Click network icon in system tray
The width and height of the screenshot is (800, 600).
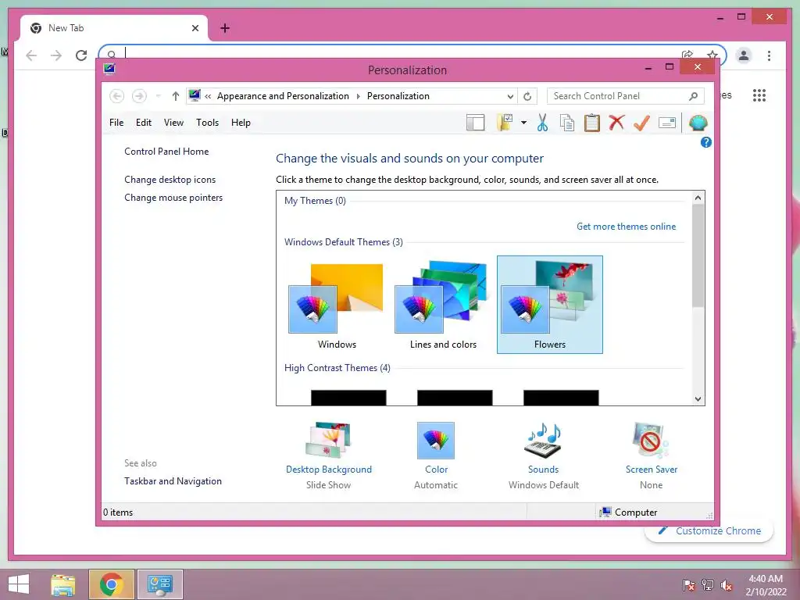tap(708, 585)
